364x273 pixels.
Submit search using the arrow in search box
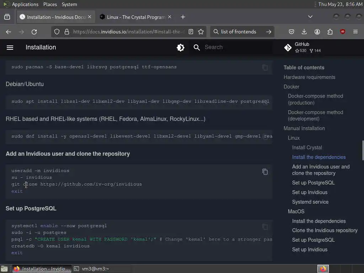pyautogui.click(x=269, y=32)
